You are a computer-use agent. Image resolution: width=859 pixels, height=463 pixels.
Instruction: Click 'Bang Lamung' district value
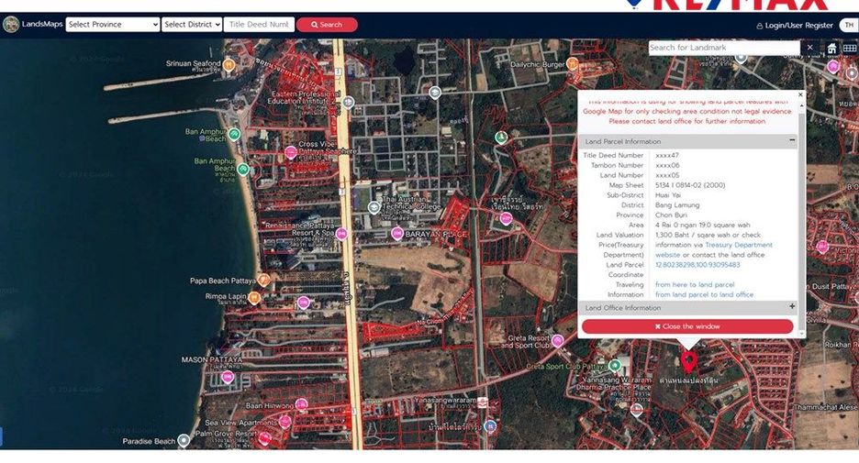[677, 204]
